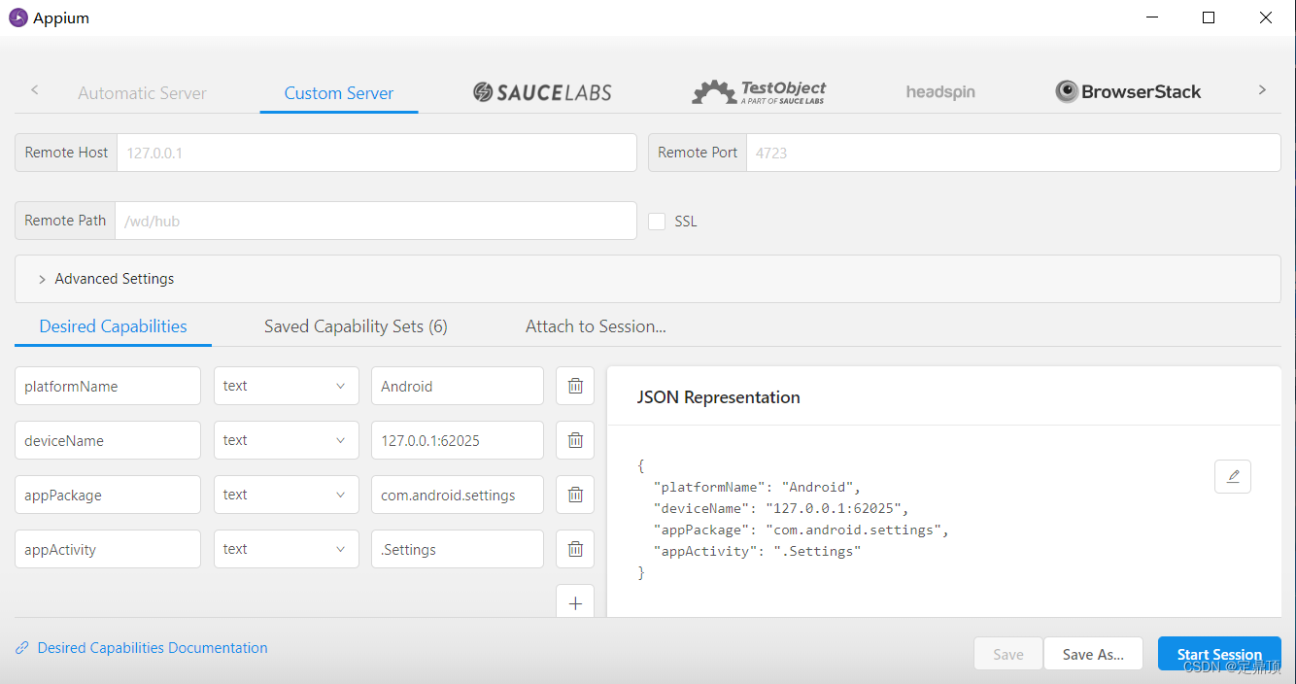The height and width of the screenshot is (684, 1296).
Task: Click the JSON Representation heading
Action: (719, 397)
